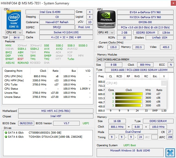The height and width of the screenshot is (158, 176).
Task: Click the Dual-Channel mode field
Action: (x=133, y=132)
